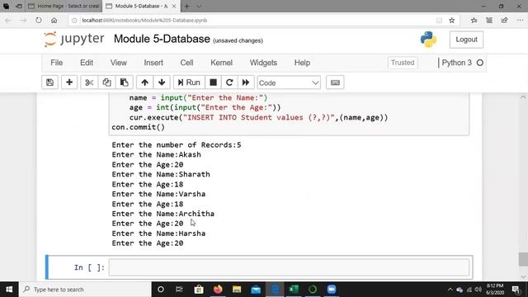
Task: Move the selected cell down
Action: click(162, 82)
